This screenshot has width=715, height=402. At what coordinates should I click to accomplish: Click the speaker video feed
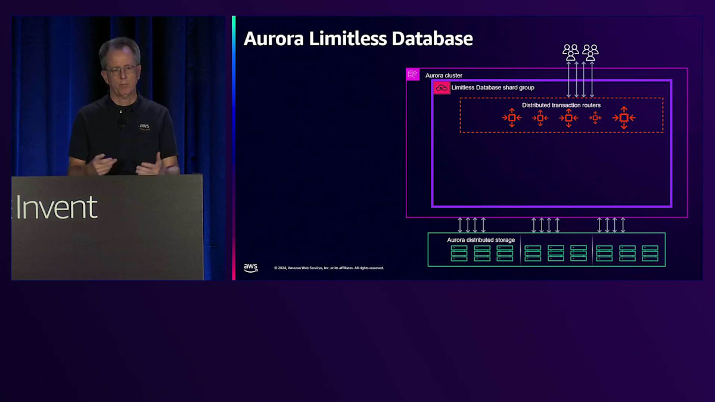click(119, 148)
